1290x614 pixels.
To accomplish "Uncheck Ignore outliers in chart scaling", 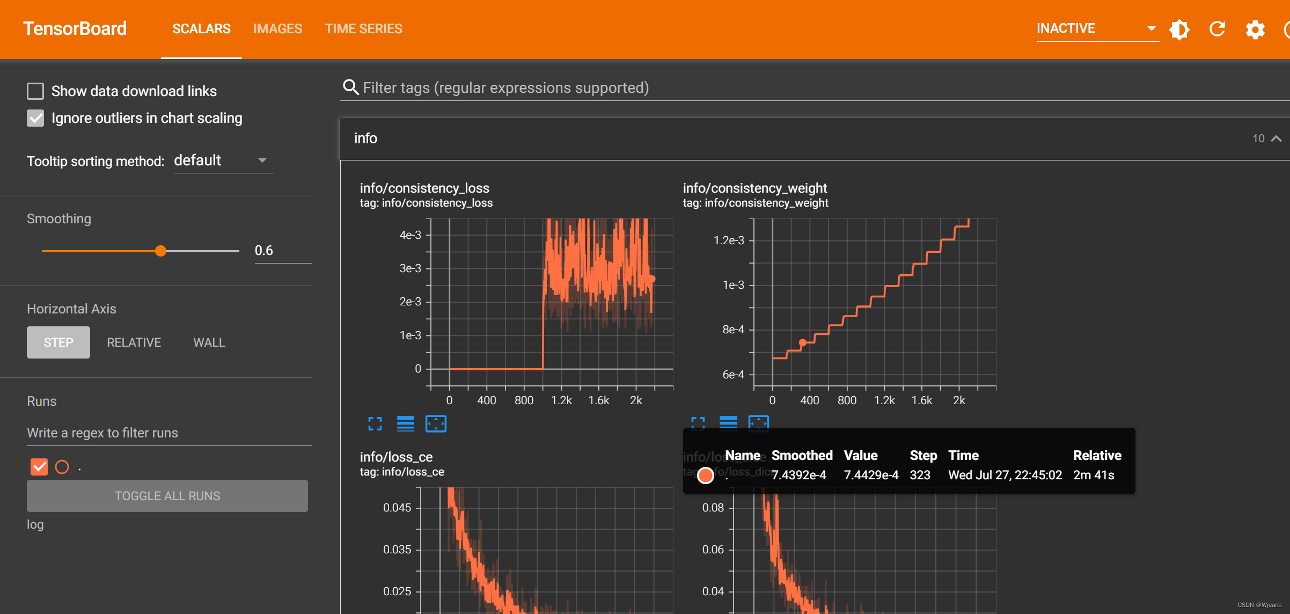I will (x=35, y=118).
